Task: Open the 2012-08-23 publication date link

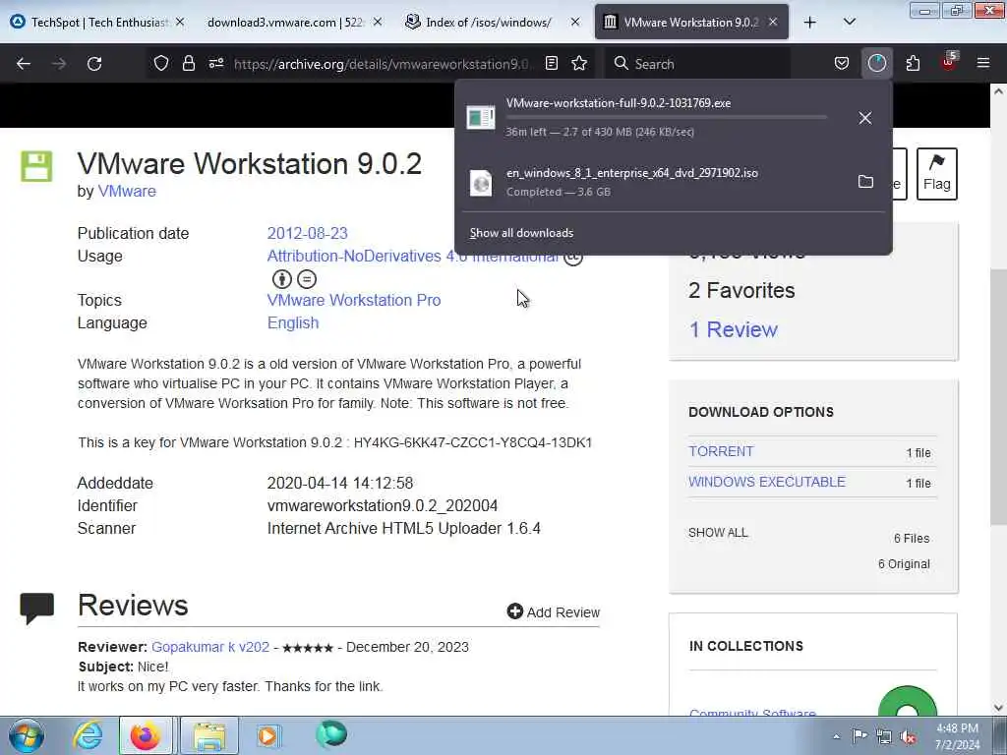Action: 307,233
